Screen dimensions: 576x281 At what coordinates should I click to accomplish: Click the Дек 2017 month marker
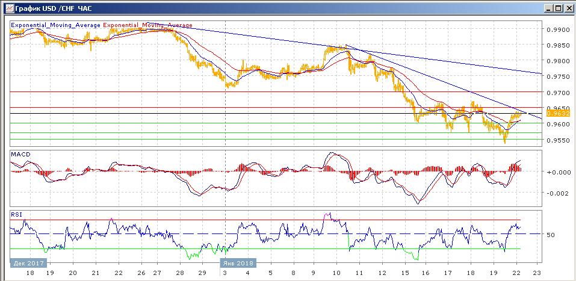[x=29, y=263]
